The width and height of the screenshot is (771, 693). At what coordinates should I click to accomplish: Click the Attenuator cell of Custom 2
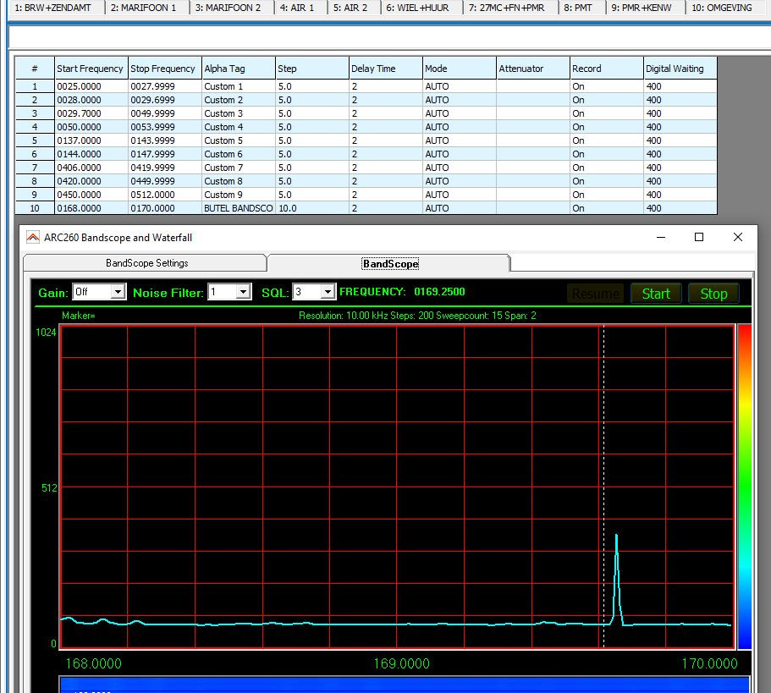pos(533,100)
